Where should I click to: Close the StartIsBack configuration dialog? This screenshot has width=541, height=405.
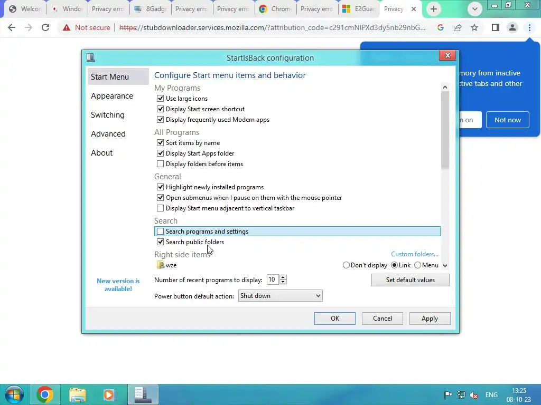[x=447, y=55]
